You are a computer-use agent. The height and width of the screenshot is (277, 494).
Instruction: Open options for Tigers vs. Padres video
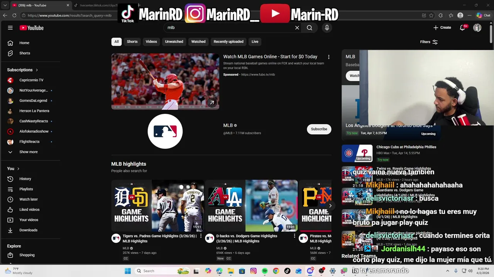click(201, 236)
